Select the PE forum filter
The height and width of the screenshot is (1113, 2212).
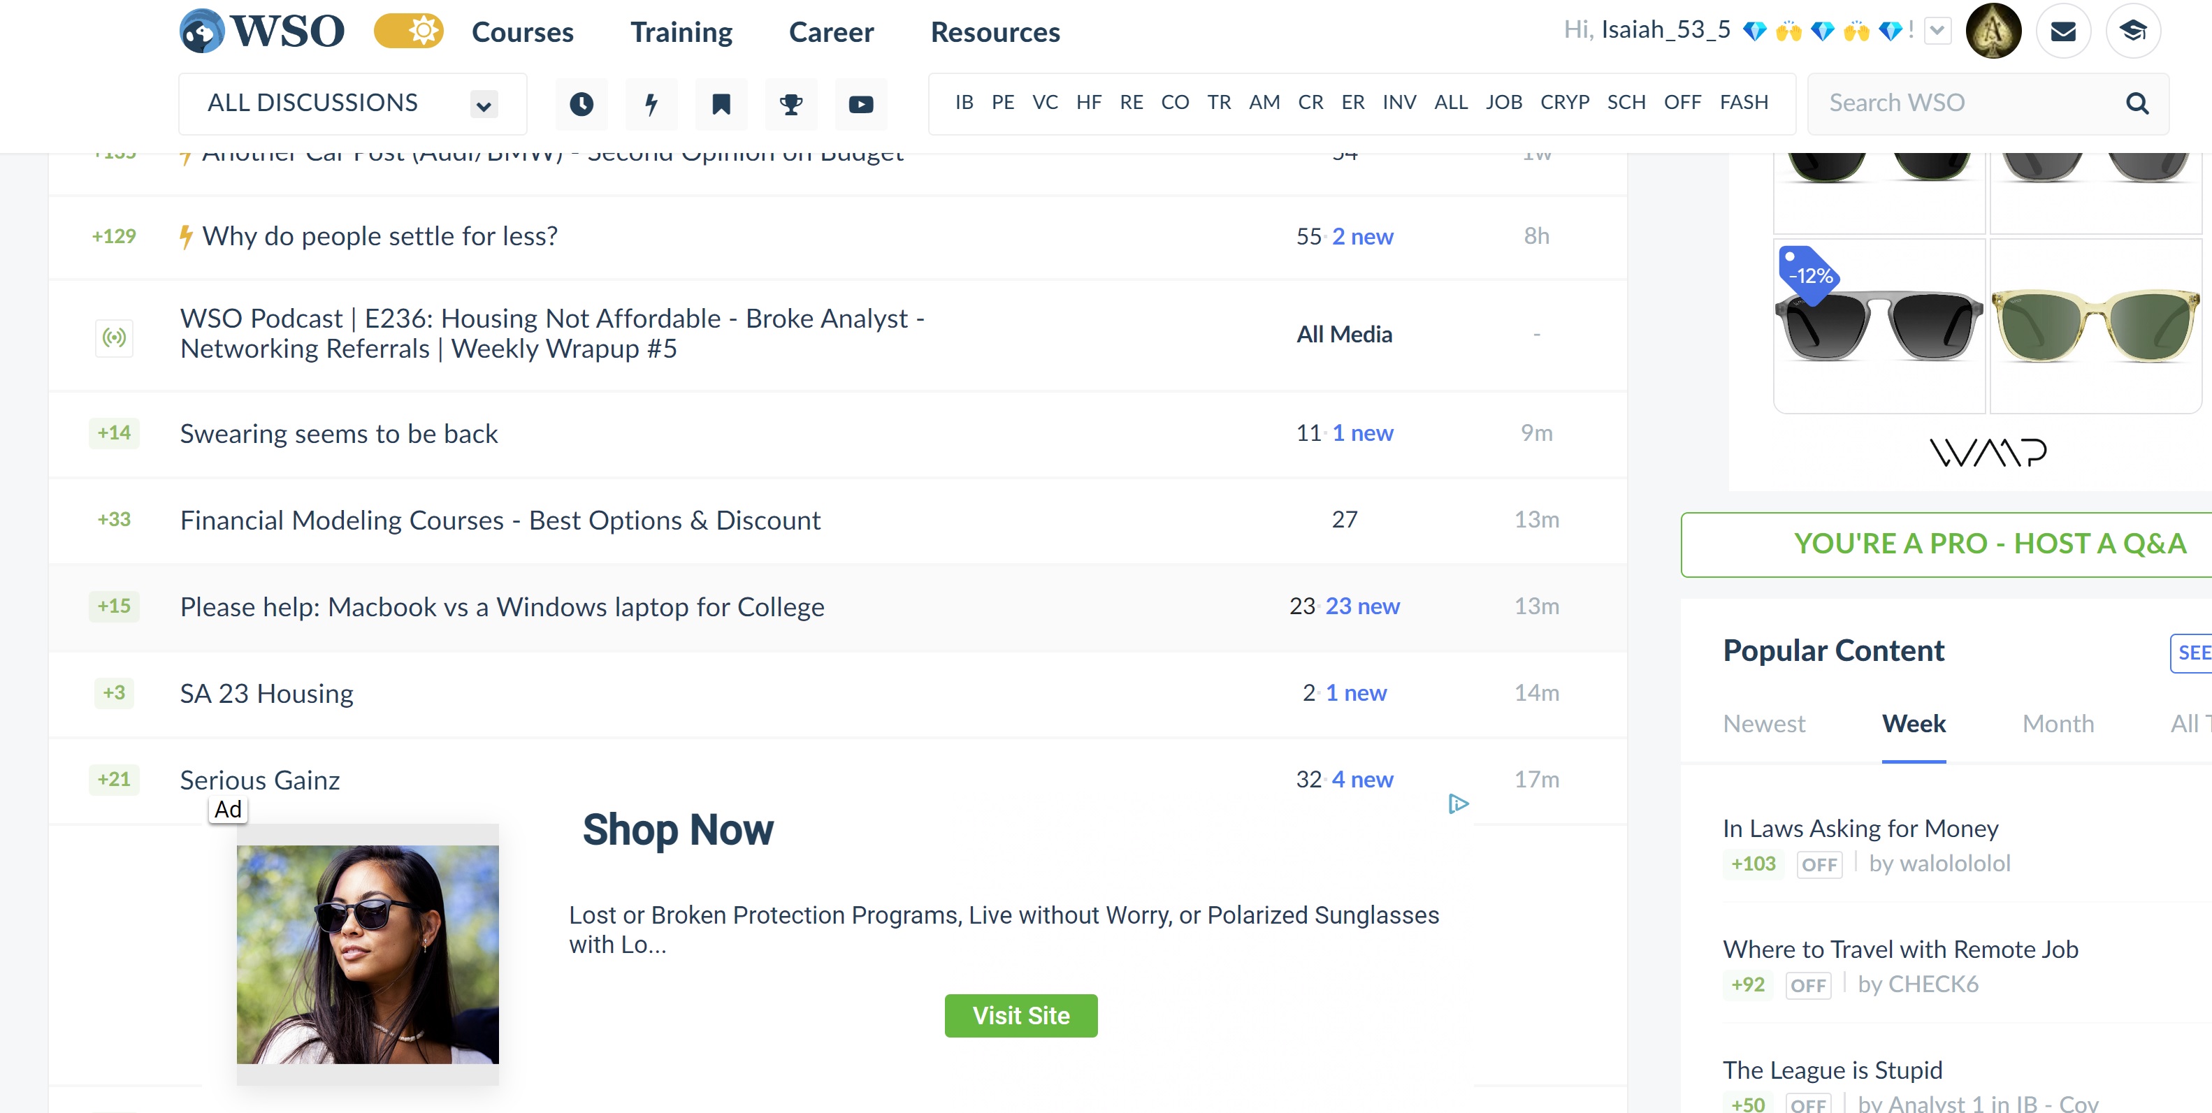pos(1003,102)
